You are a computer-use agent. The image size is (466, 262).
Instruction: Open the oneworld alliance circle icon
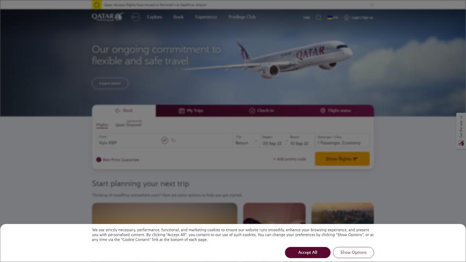pos(135,17)
